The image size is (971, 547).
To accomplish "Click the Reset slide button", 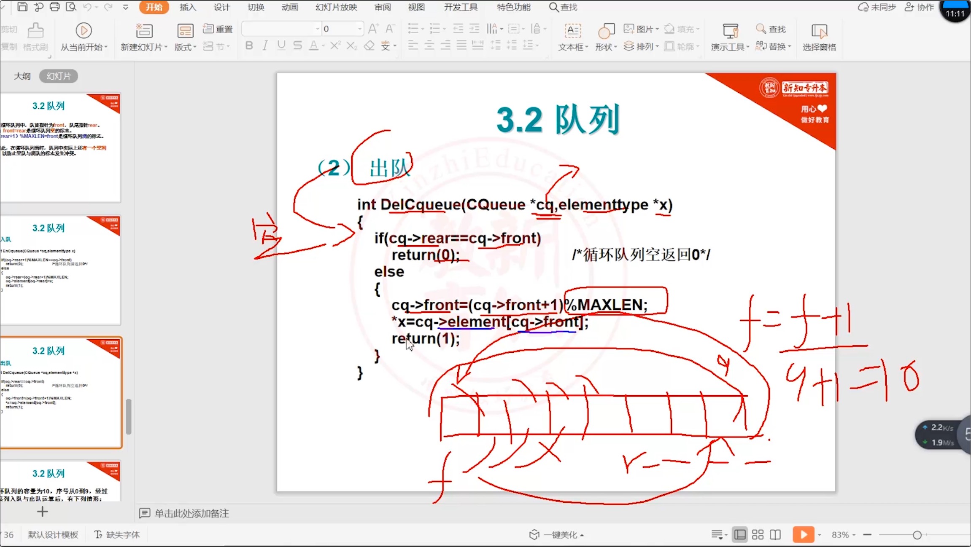I will point(218,29).
